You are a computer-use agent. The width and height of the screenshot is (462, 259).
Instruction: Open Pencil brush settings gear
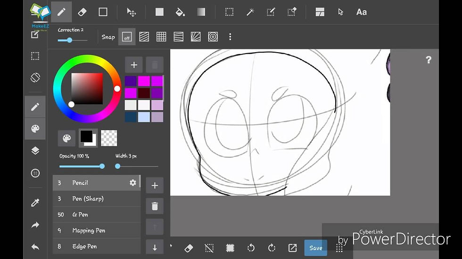(x=133, y=183)
